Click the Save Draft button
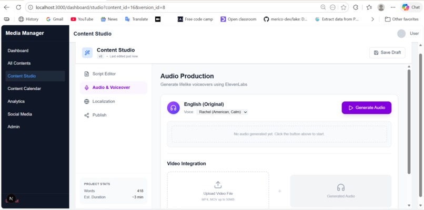Image resolution: width=424 pixels, height=210 pixels. pos(387,52)
